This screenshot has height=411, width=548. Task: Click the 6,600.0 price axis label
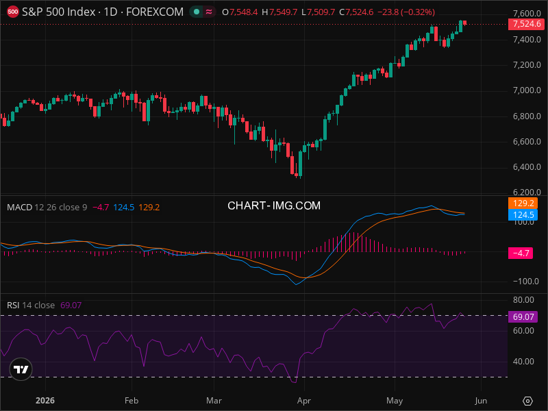527,142
